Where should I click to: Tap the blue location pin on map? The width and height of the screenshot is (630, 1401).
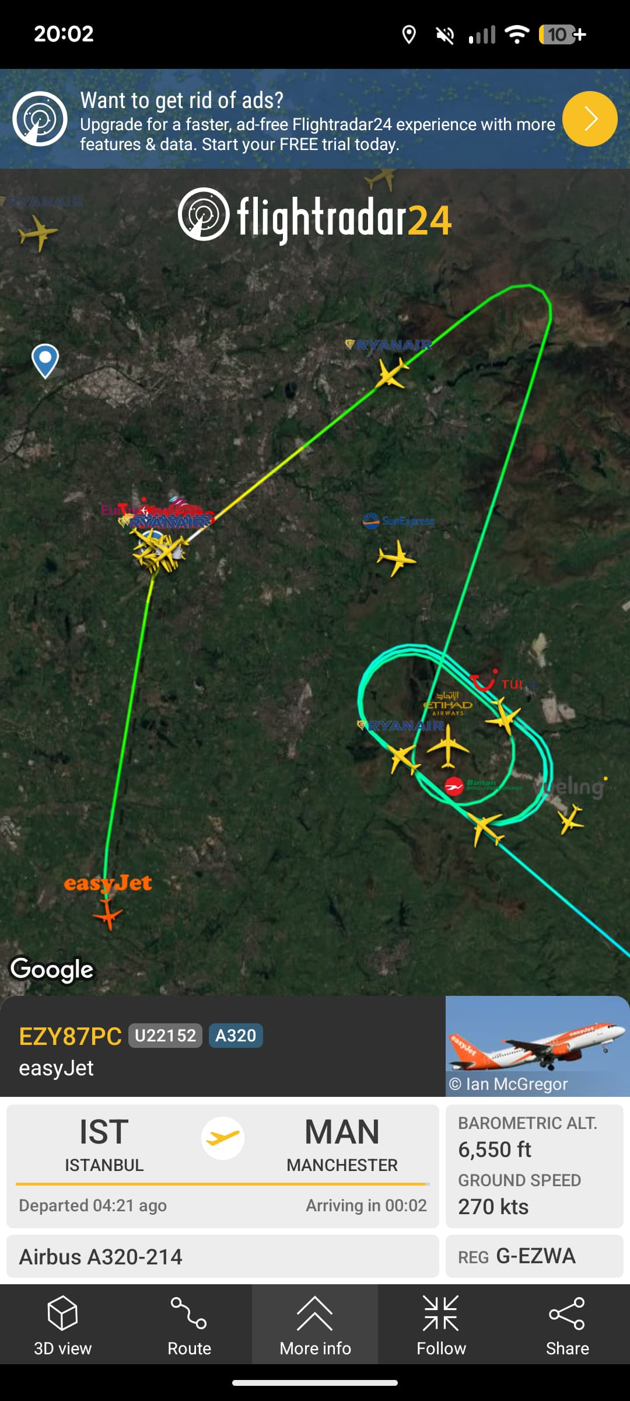click(x=45, y=361)
